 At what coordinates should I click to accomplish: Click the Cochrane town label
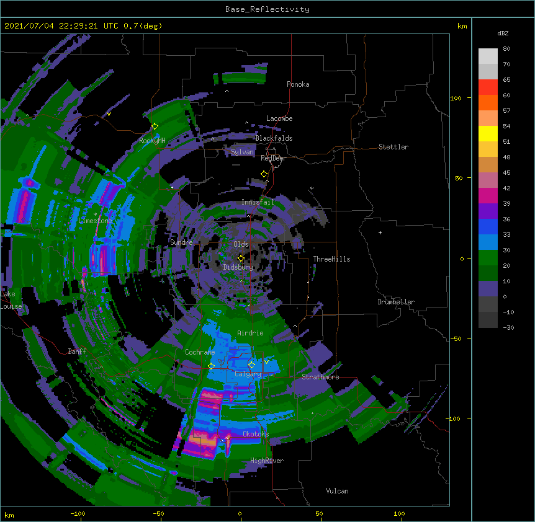coord(200,352)
